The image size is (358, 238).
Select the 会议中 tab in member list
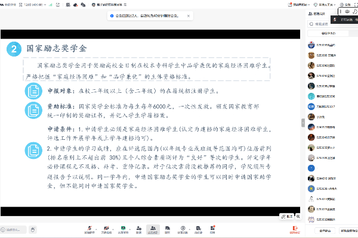point(326,34)
